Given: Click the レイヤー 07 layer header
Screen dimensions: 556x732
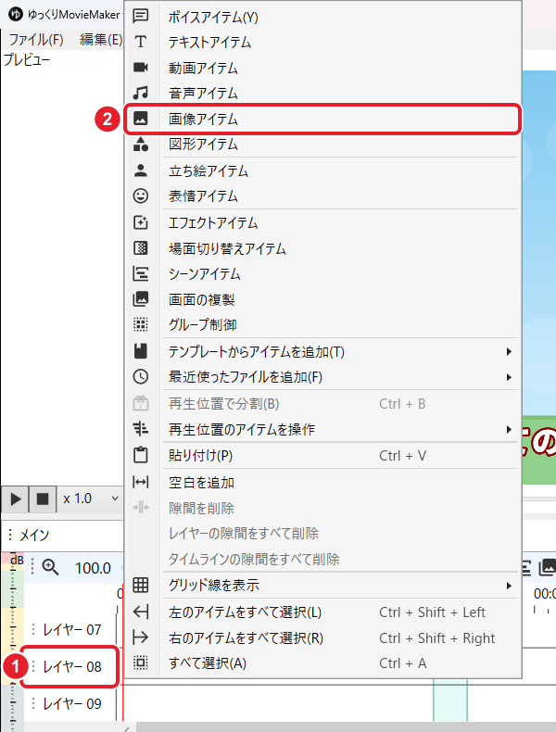Looking at the screenshot, I should (70, 629).
